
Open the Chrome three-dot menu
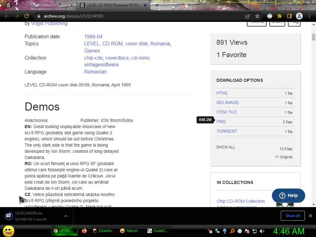click(309, 16)
